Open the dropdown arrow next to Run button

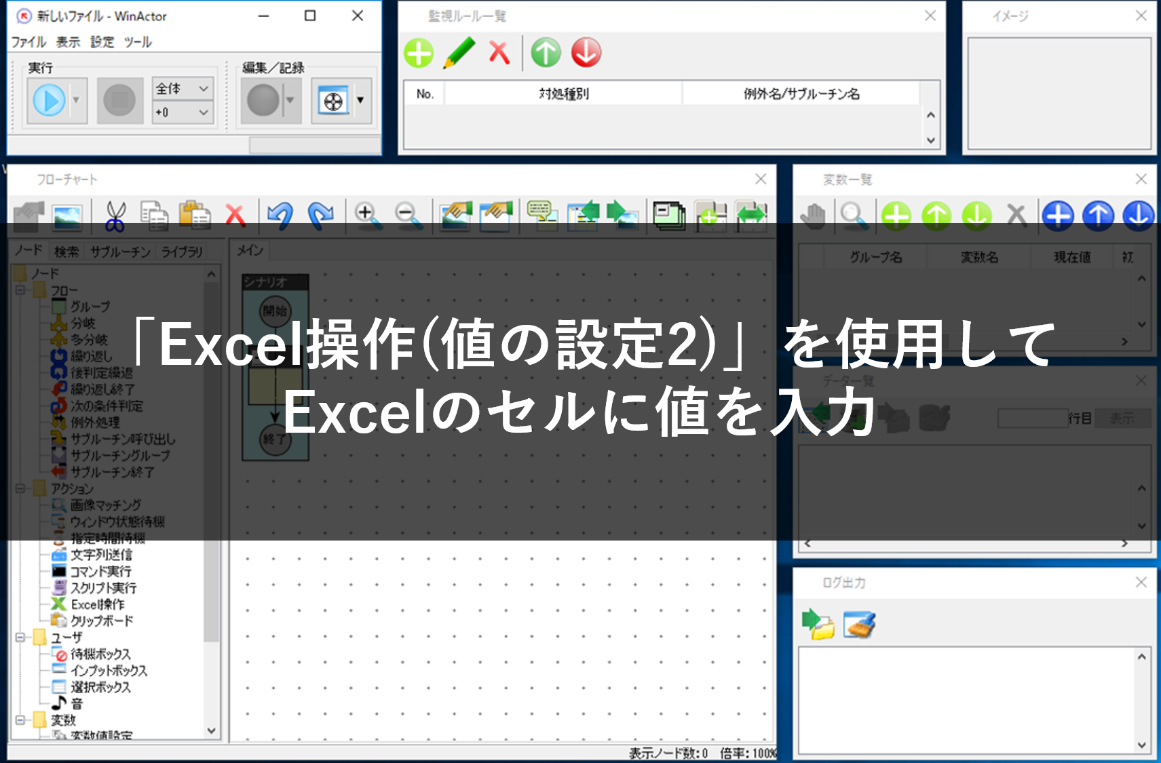pos(77,100)
